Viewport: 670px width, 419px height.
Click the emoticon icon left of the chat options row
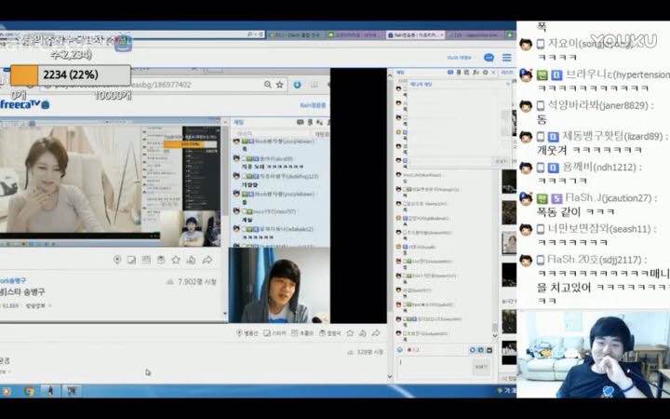point(400,350)
